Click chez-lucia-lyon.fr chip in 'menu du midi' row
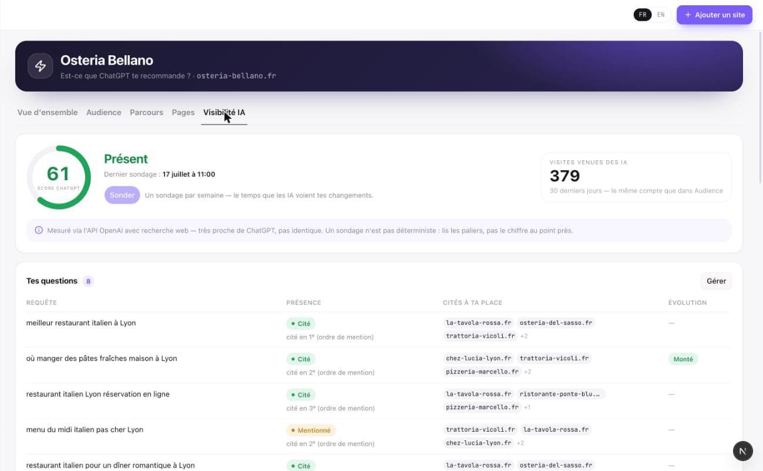This screenshot has height=471, width=763. (479, 443)
